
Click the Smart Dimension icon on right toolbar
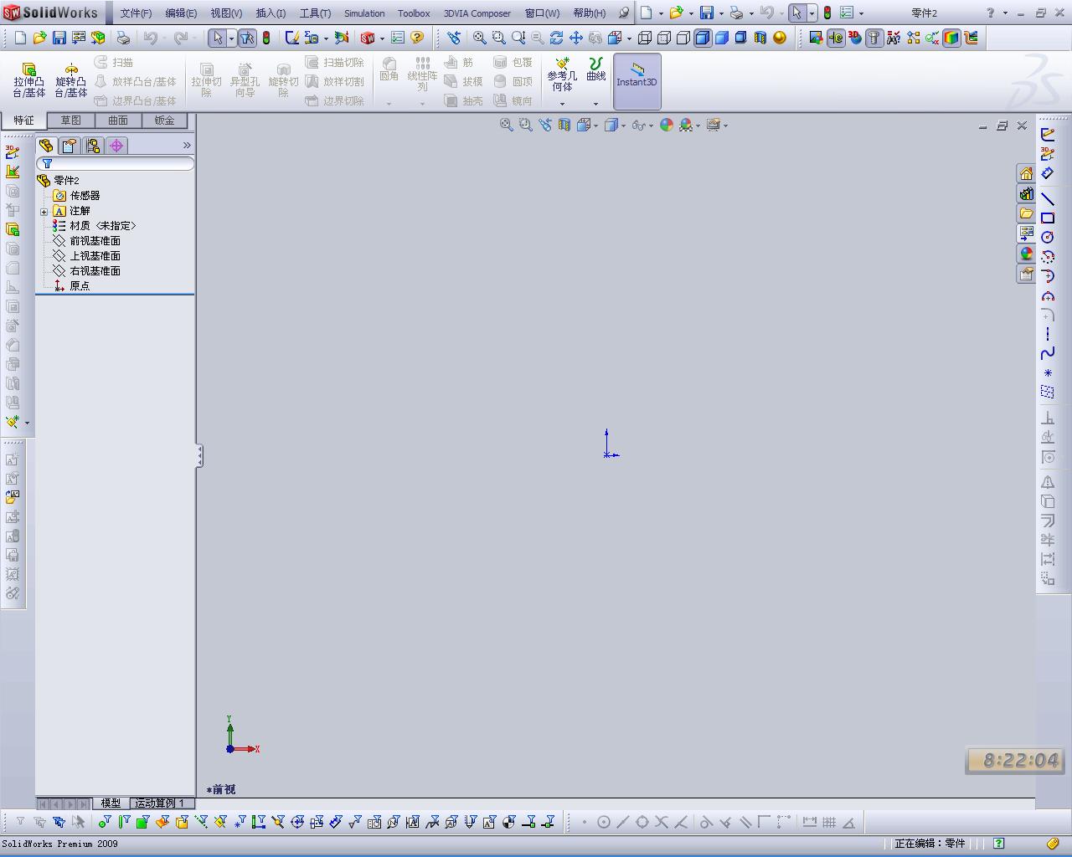pos(1048,173)
